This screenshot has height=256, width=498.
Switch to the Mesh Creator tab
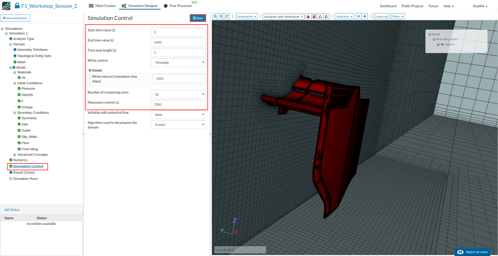[102, 6]
